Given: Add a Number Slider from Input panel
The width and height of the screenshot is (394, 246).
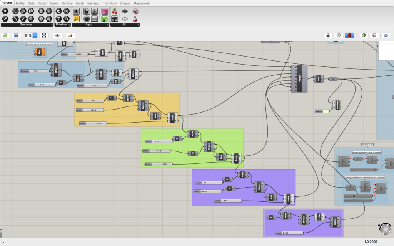Looking at the screenshot, I should (x=77, y=11).
